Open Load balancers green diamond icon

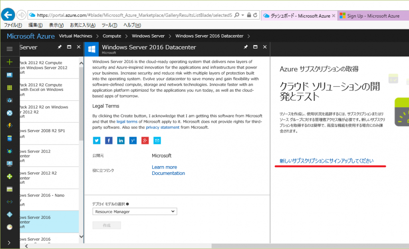pos(10,176)
